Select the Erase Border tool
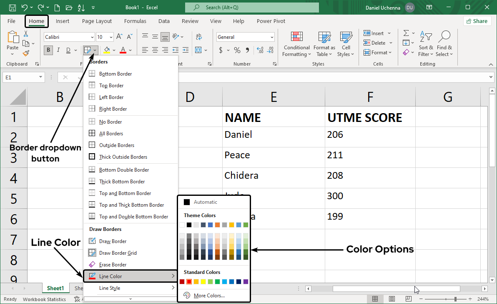 pos(113,264)
